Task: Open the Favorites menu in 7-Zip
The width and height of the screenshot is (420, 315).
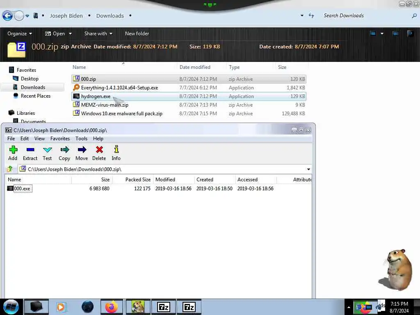Action: pyautogui.click(x=60, y=139)
